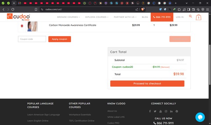211x125 pixels.
Task: Open the browser hamburger main menu
Action: [207, 10]
